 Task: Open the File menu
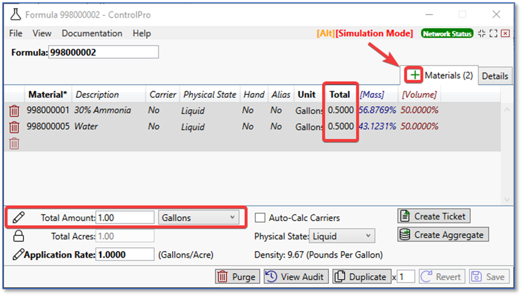16,34
